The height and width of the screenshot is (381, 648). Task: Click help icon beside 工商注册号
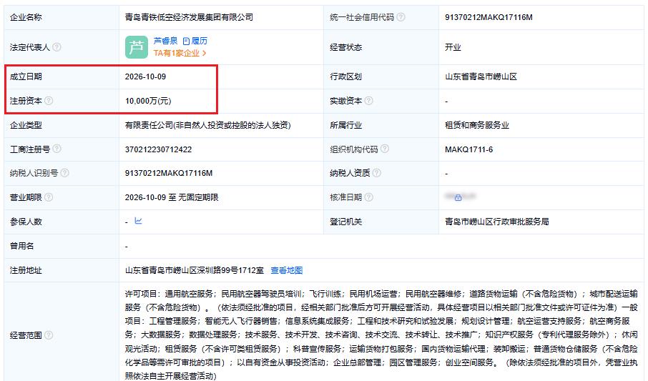57,149
